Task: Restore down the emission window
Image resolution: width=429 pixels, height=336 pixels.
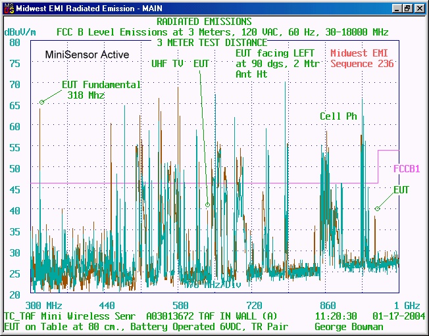Action: pyautogui.click(x=408, y=9)
